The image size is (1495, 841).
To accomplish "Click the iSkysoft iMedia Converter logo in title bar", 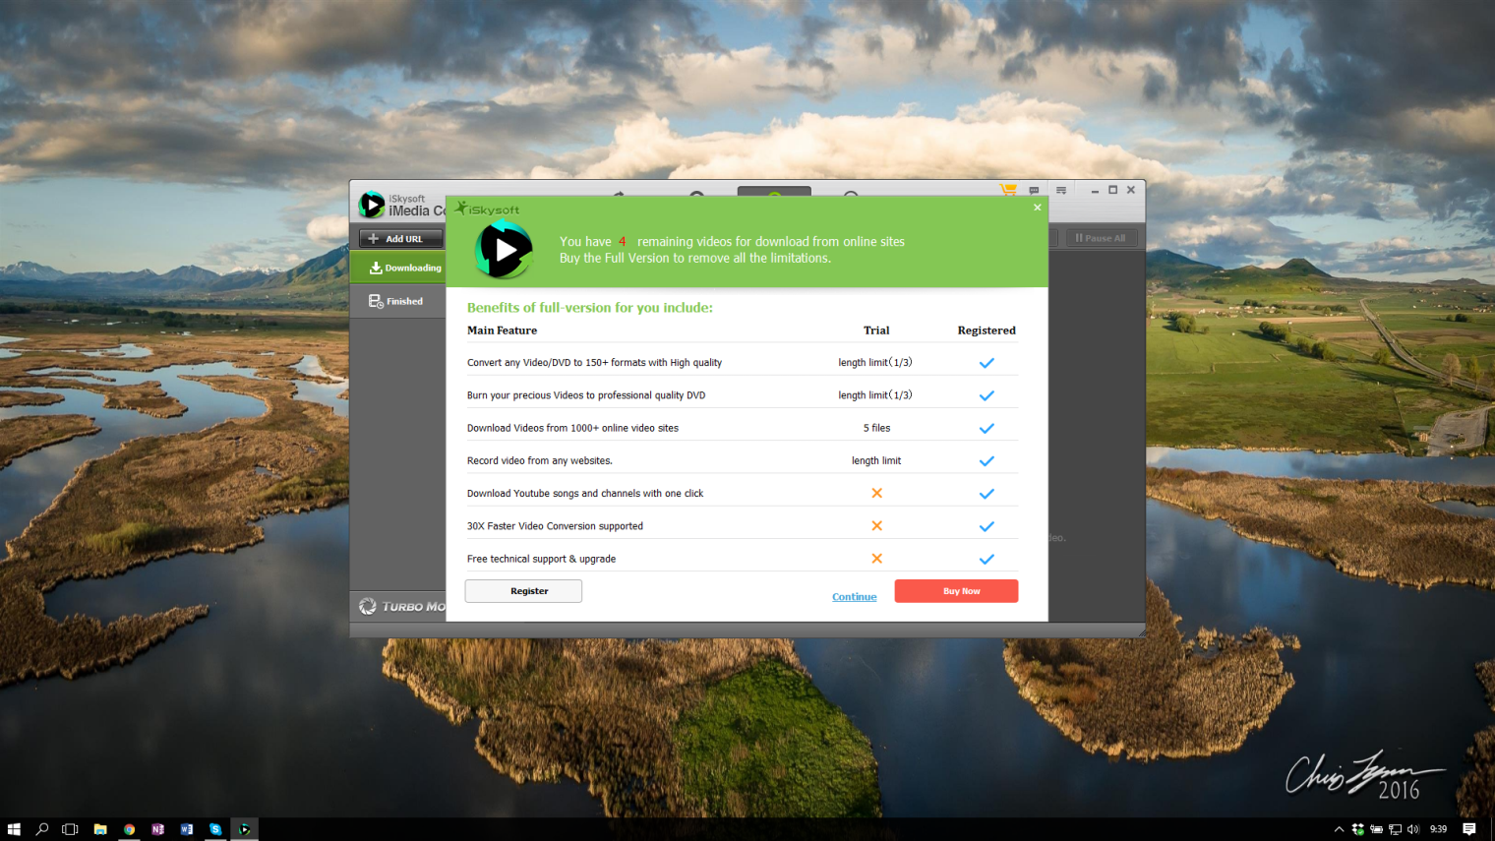I will pyautogui.click(x=372, y=205).
